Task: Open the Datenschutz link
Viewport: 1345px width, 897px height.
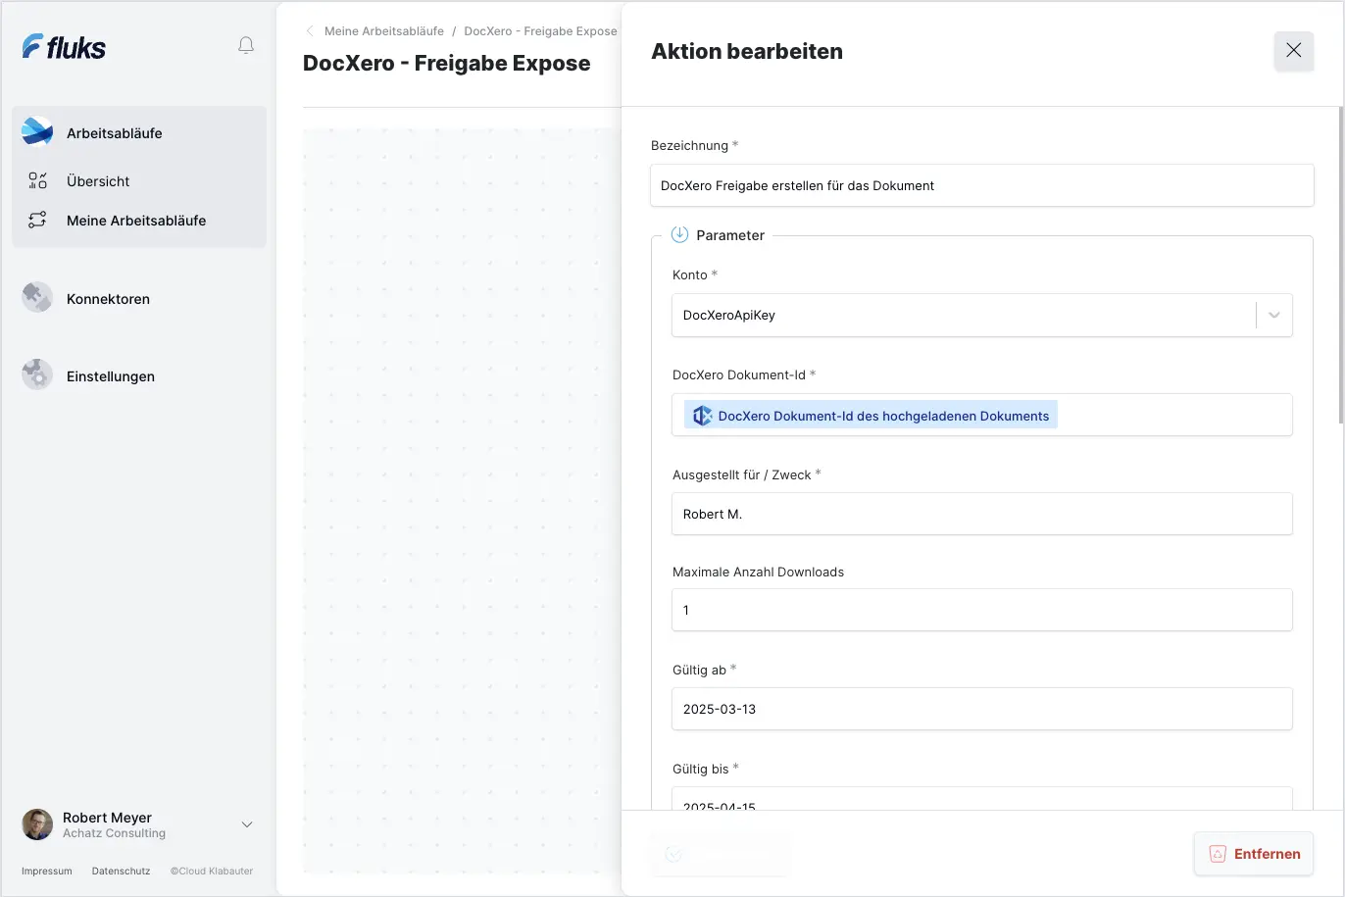Action: [121, 871]
